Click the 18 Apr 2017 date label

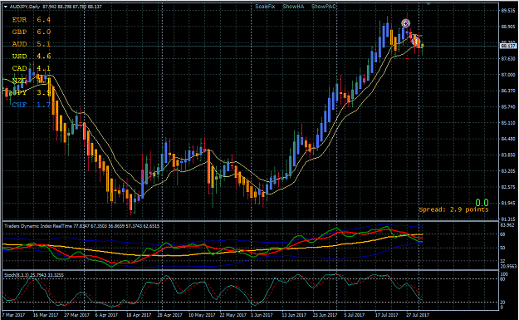(x=139, y=315)
